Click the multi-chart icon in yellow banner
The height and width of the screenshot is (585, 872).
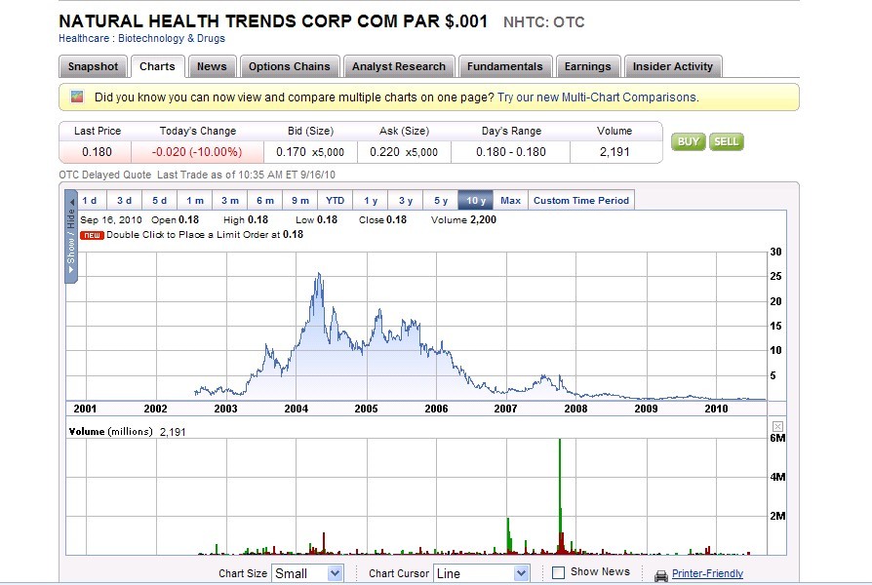point(76,97)
